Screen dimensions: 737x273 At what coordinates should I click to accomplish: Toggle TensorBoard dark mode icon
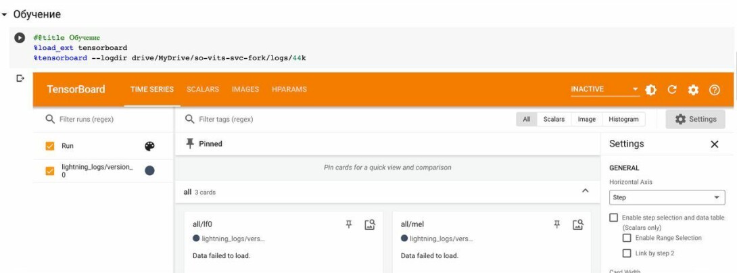pyautogui.click(x=651, y=90)
